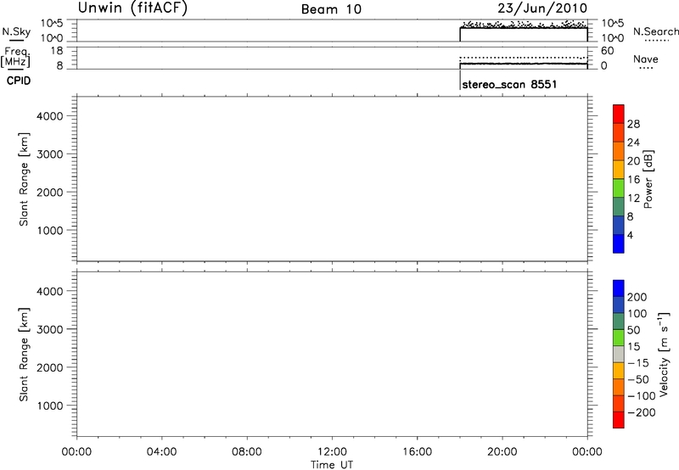Click the 'Freq. [MHz]' axis label
This screenshot has width=679, height=470.
coord(15,58)
